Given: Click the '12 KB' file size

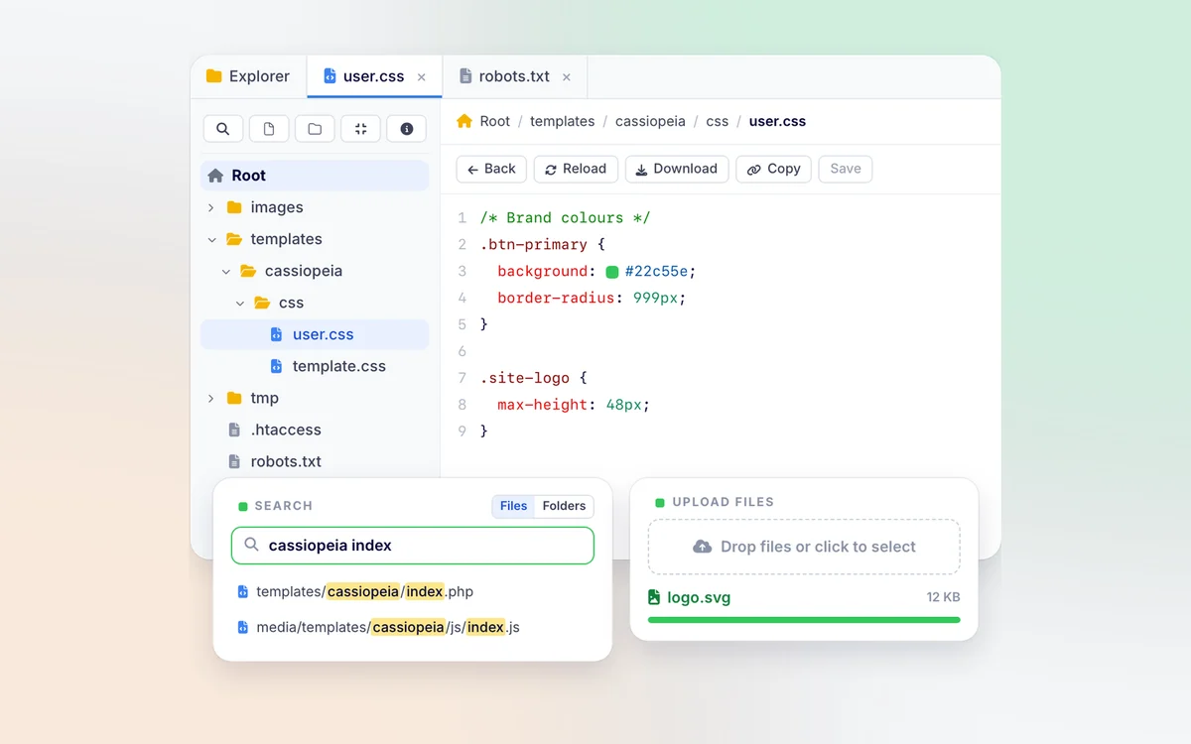Looking at the screenshot, I should 943,597.
